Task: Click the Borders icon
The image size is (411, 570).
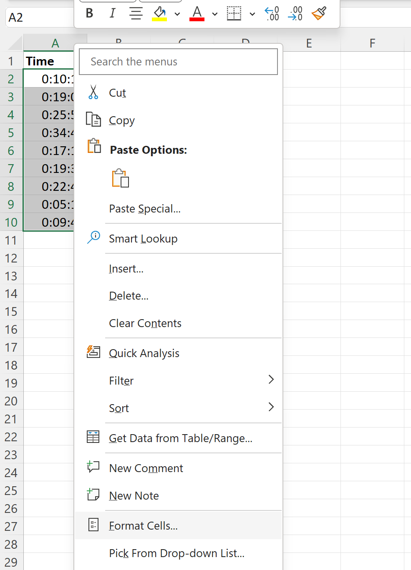Action: click(x=234, y=13)
